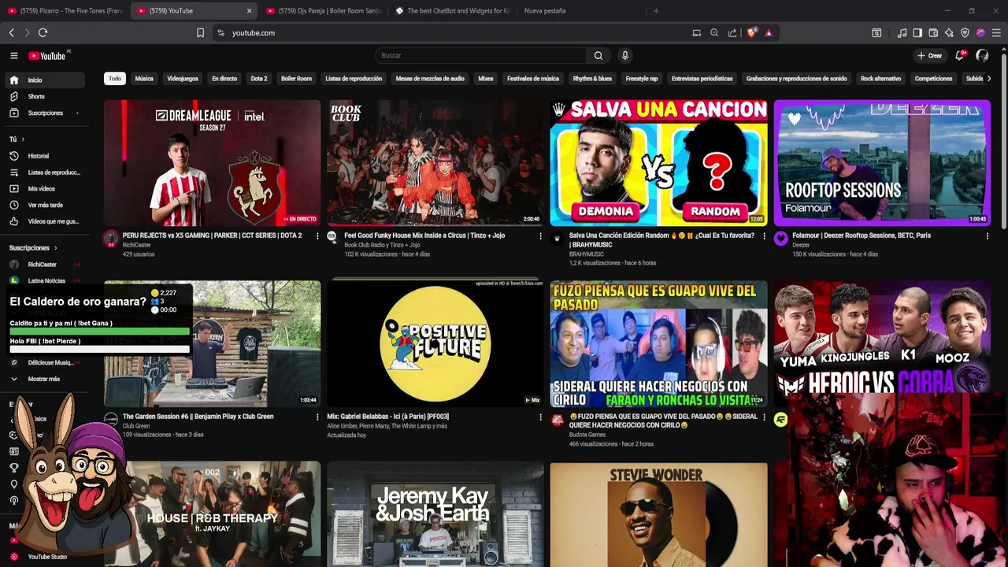Open the YouTube hamburger guide menu
Viewport: 1008px width, 567px height.
(13, 55)
